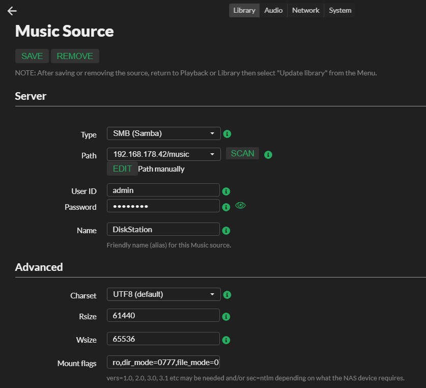Screen dimensions: 426x388
Task: Open the Network tab
Action: [x=305, y=10]
